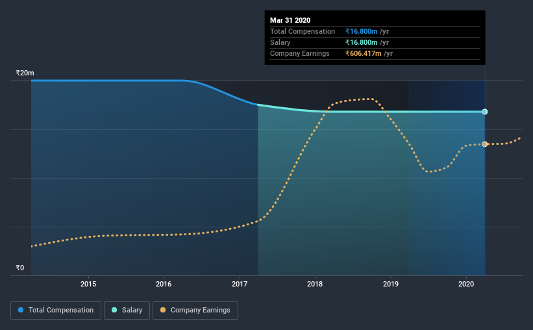
Task: Click the Company Earnings label in tooltip
Action: [x=299, y=53]
